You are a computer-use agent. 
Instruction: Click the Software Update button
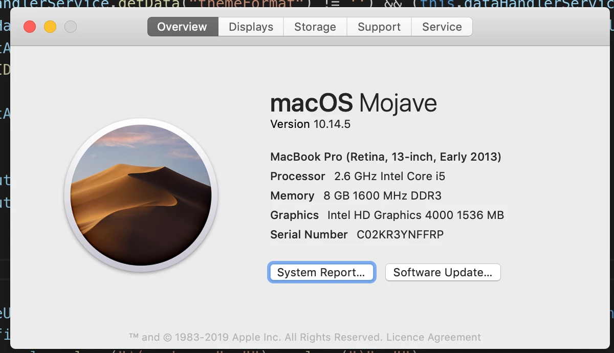[443, 272]
